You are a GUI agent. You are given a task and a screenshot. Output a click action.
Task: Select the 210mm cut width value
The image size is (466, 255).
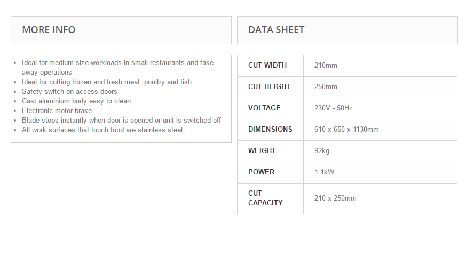tap(326, 66)
